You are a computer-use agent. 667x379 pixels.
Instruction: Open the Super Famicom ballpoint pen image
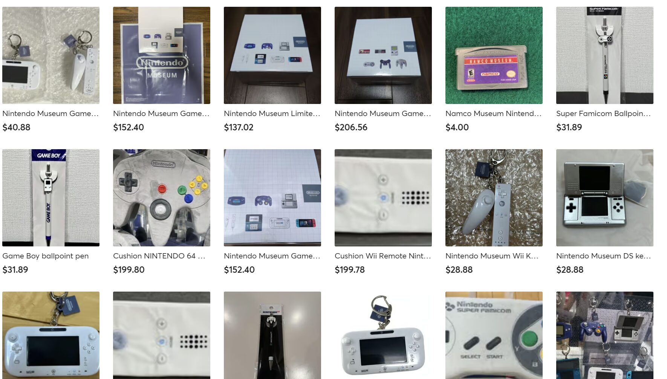pyautogui.click(x=604, y=55)
